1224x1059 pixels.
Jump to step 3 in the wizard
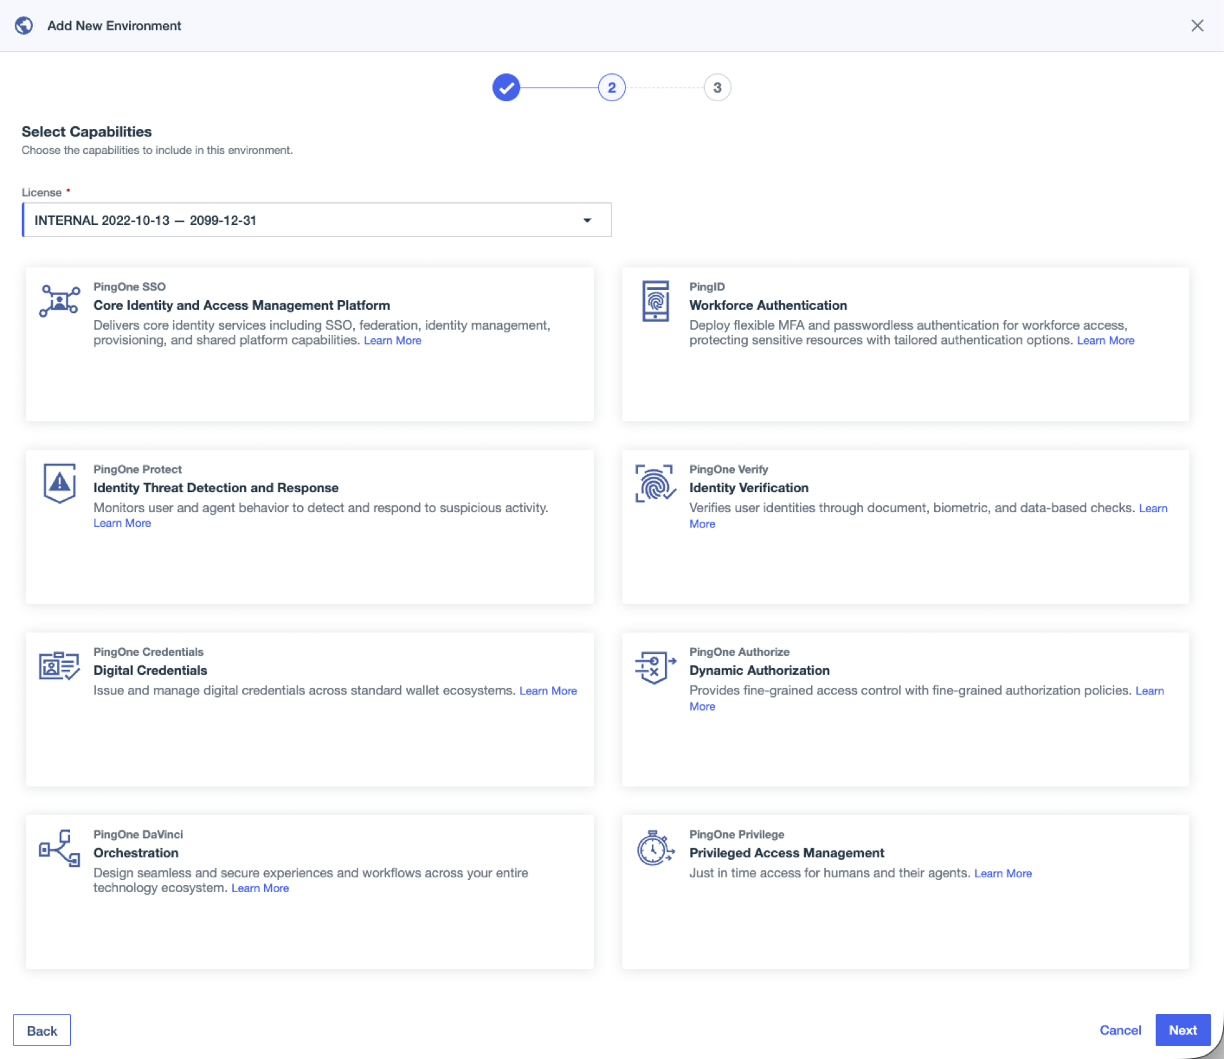click(717, 88)
